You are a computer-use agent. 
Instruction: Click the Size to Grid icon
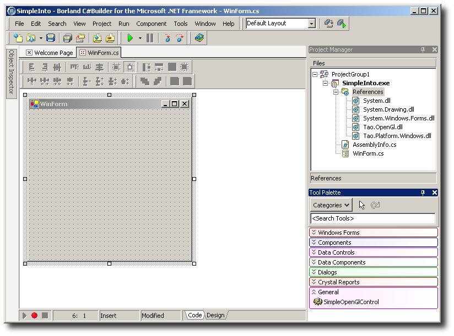[185, 67]
